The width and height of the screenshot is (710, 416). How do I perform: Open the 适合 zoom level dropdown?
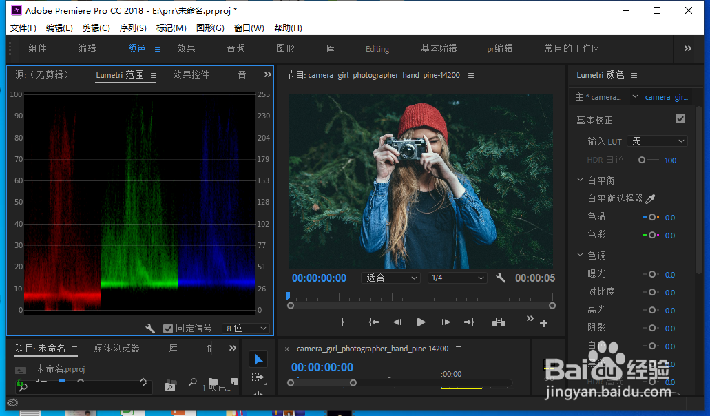(x=390, y=278)
